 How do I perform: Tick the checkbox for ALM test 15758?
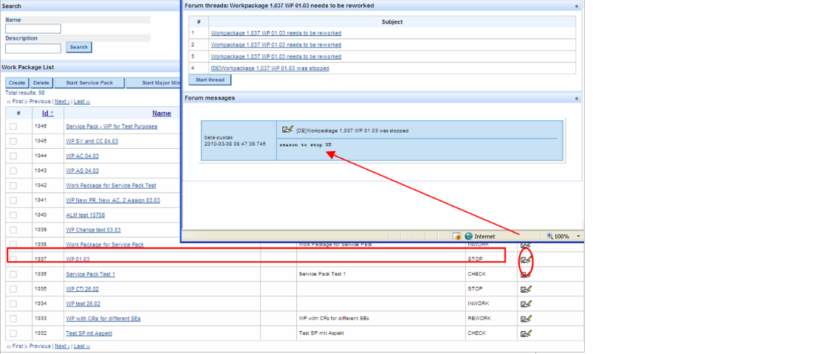[13, 215]
